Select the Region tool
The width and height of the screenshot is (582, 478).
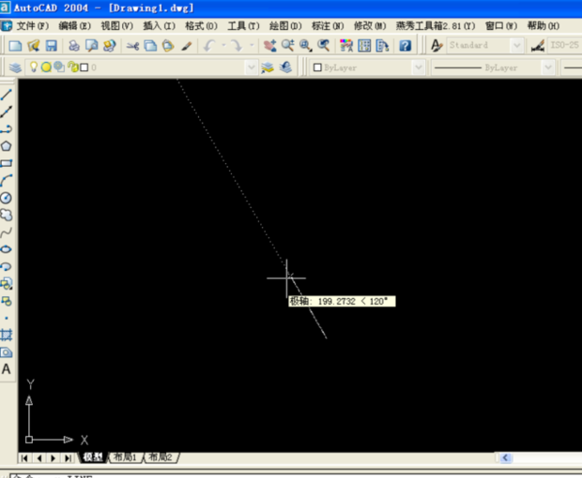[7, 352]
